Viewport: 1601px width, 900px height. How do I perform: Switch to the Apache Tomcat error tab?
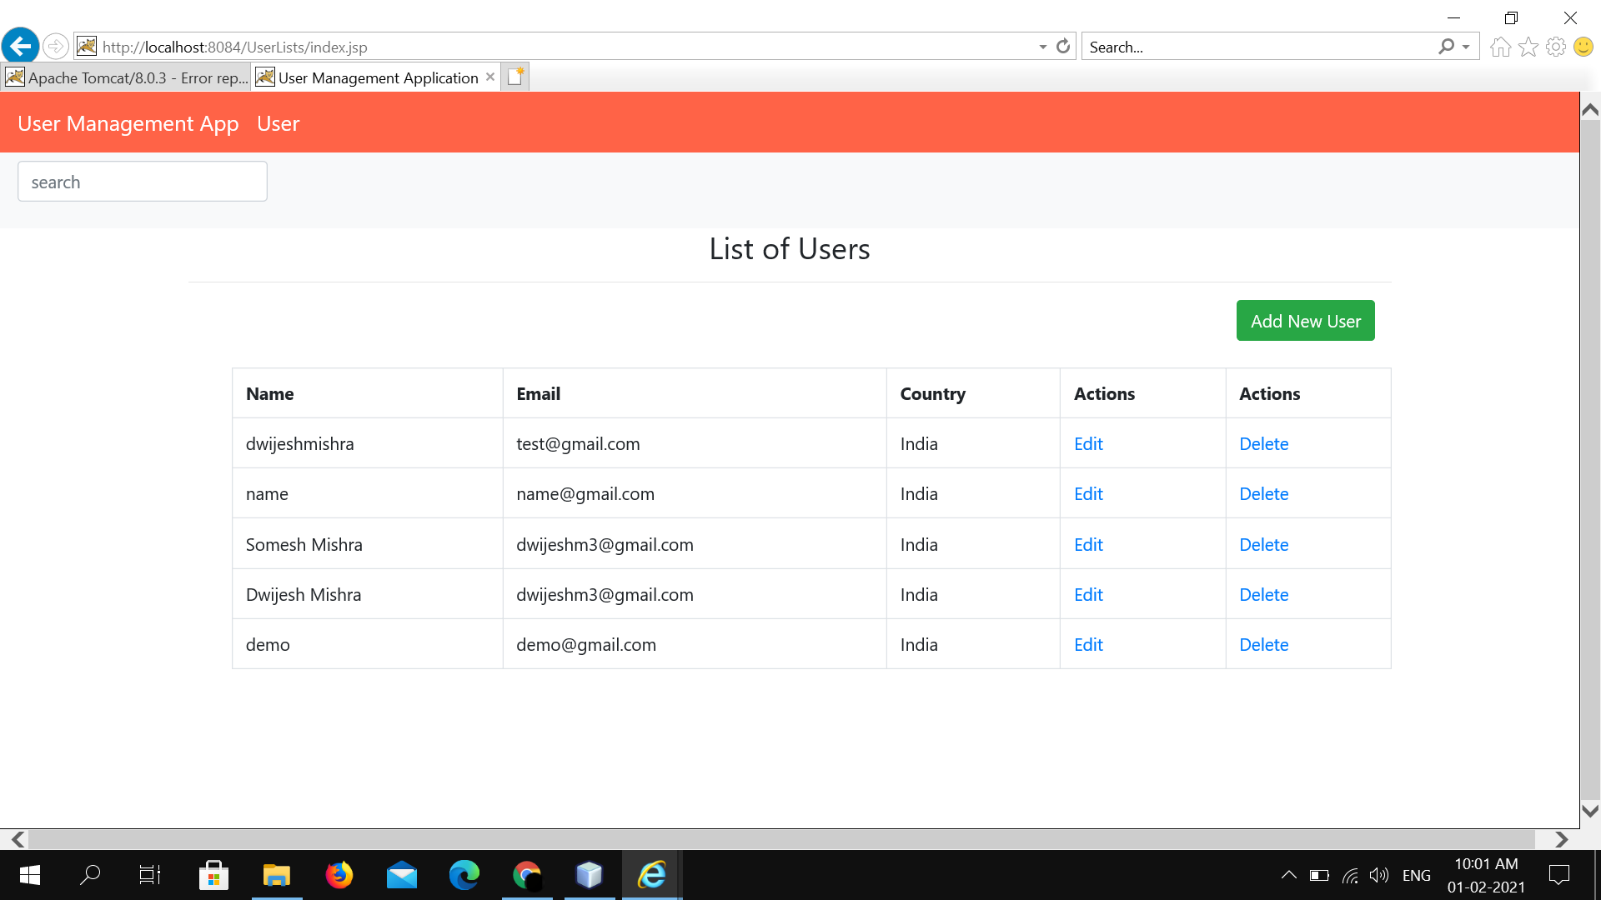click(x=125, y=77)
